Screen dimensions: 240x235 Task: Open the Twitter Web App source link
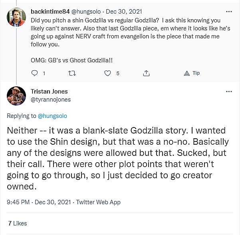coord(98,202)
